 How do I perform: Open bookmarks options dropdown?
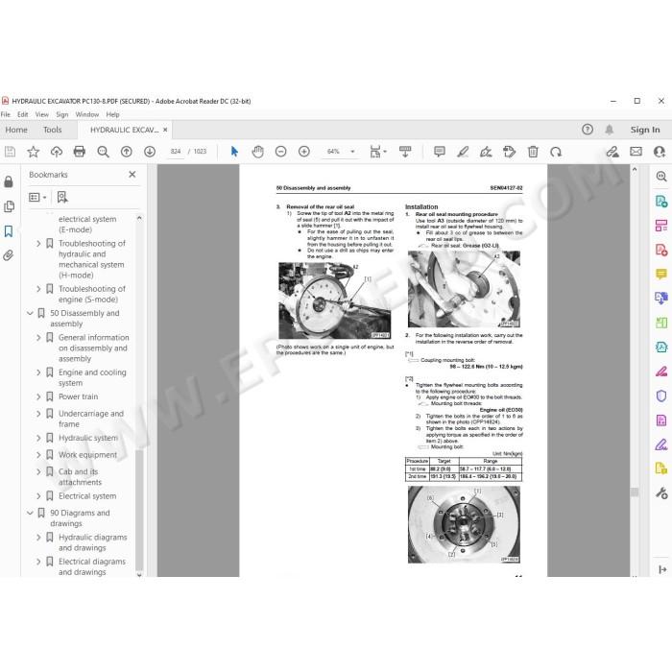(x=37, y=197)
